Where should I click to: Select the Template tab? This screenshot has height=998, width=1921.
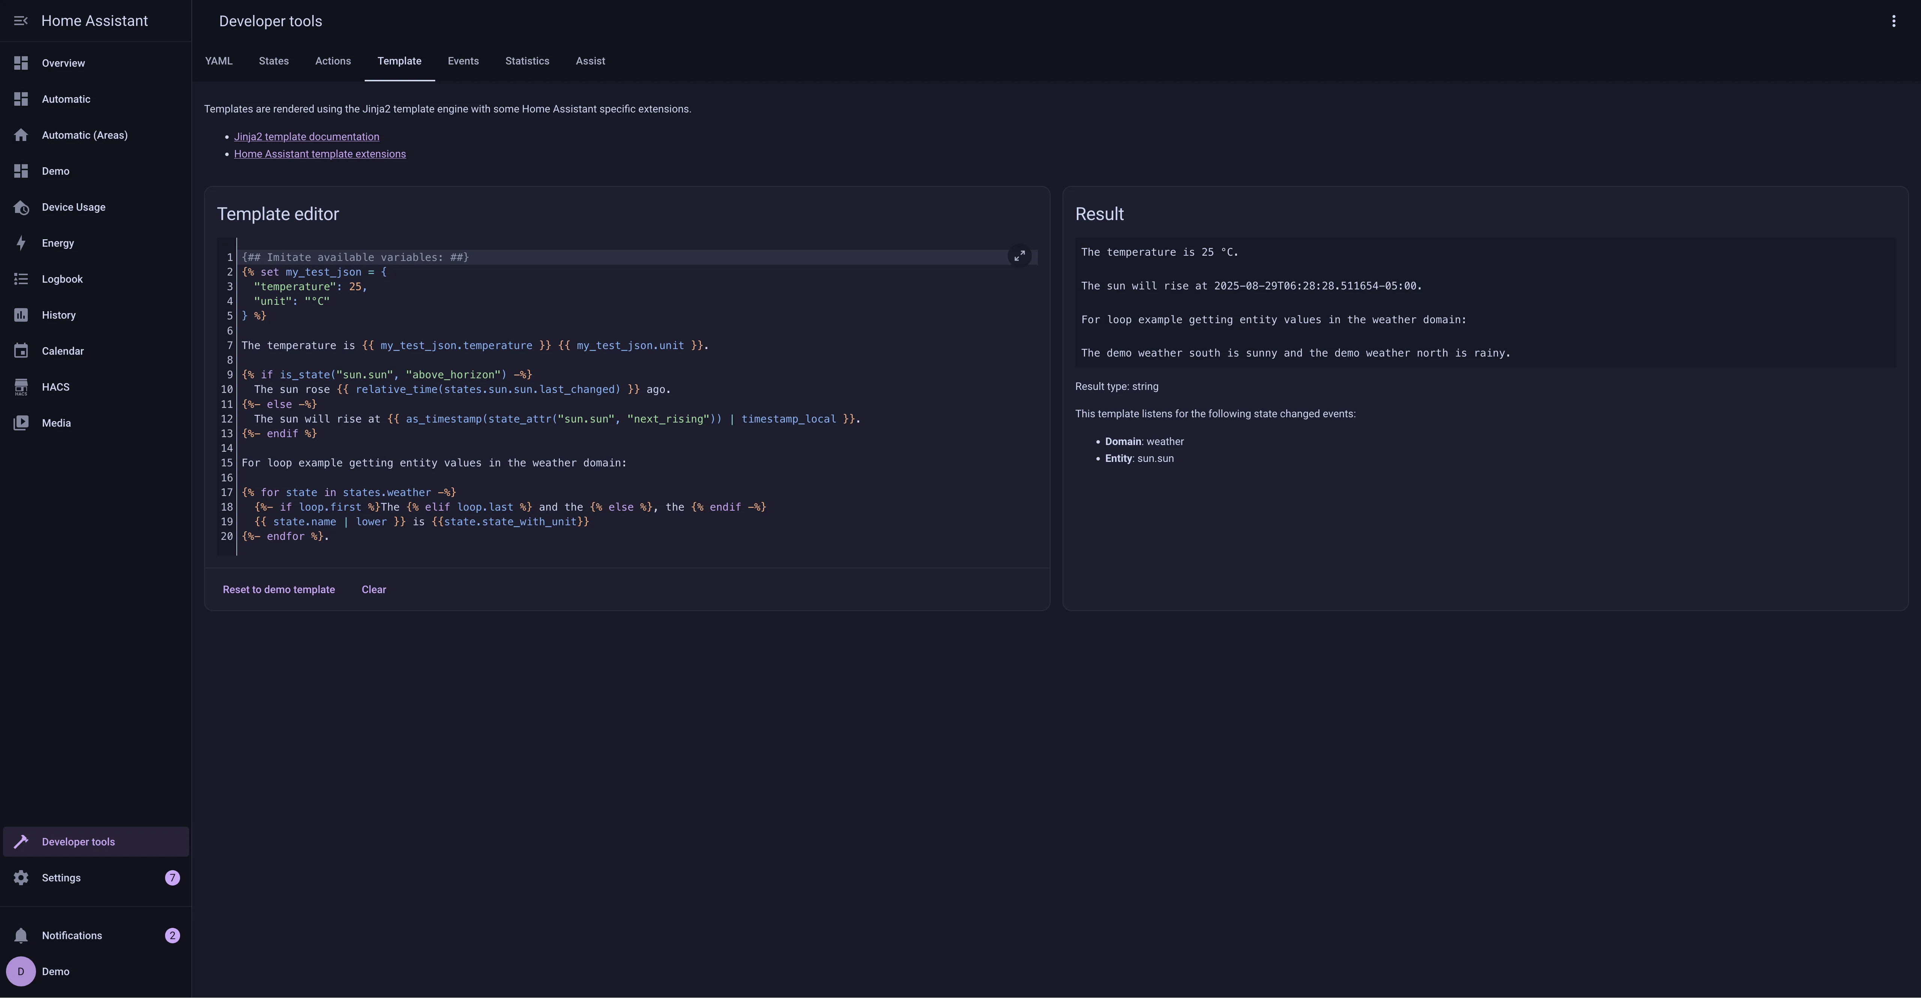(399, 61)
